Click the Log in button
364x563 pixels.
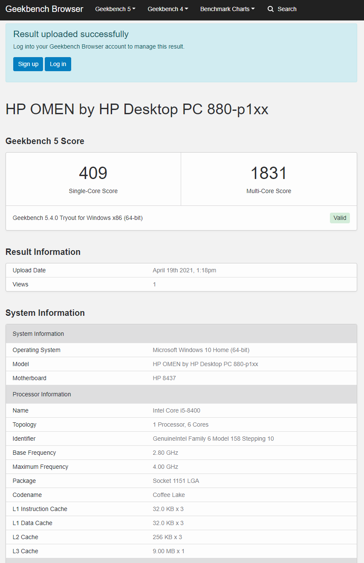(58, 64)
